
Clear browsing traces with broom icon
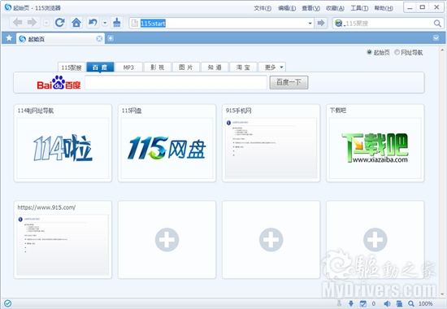pyautogui.click(x=117, y=23)
